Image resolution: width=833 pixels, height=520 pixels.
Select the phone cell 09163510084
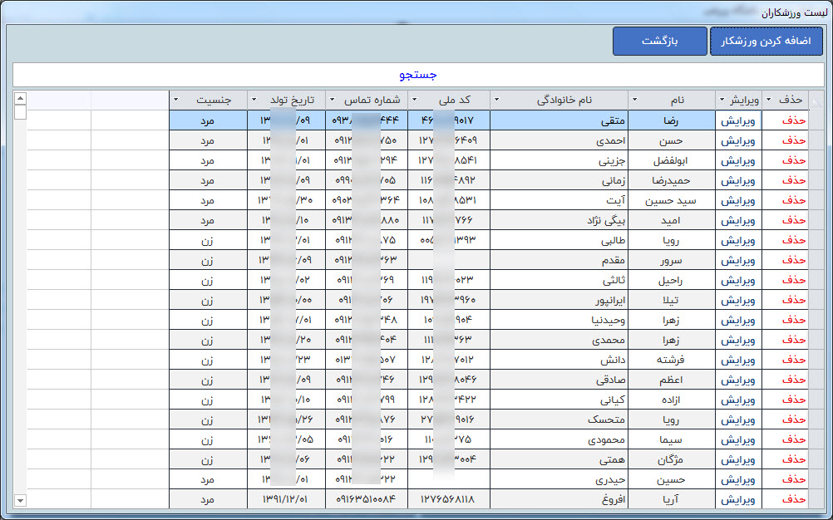click(x=367, y=500)
